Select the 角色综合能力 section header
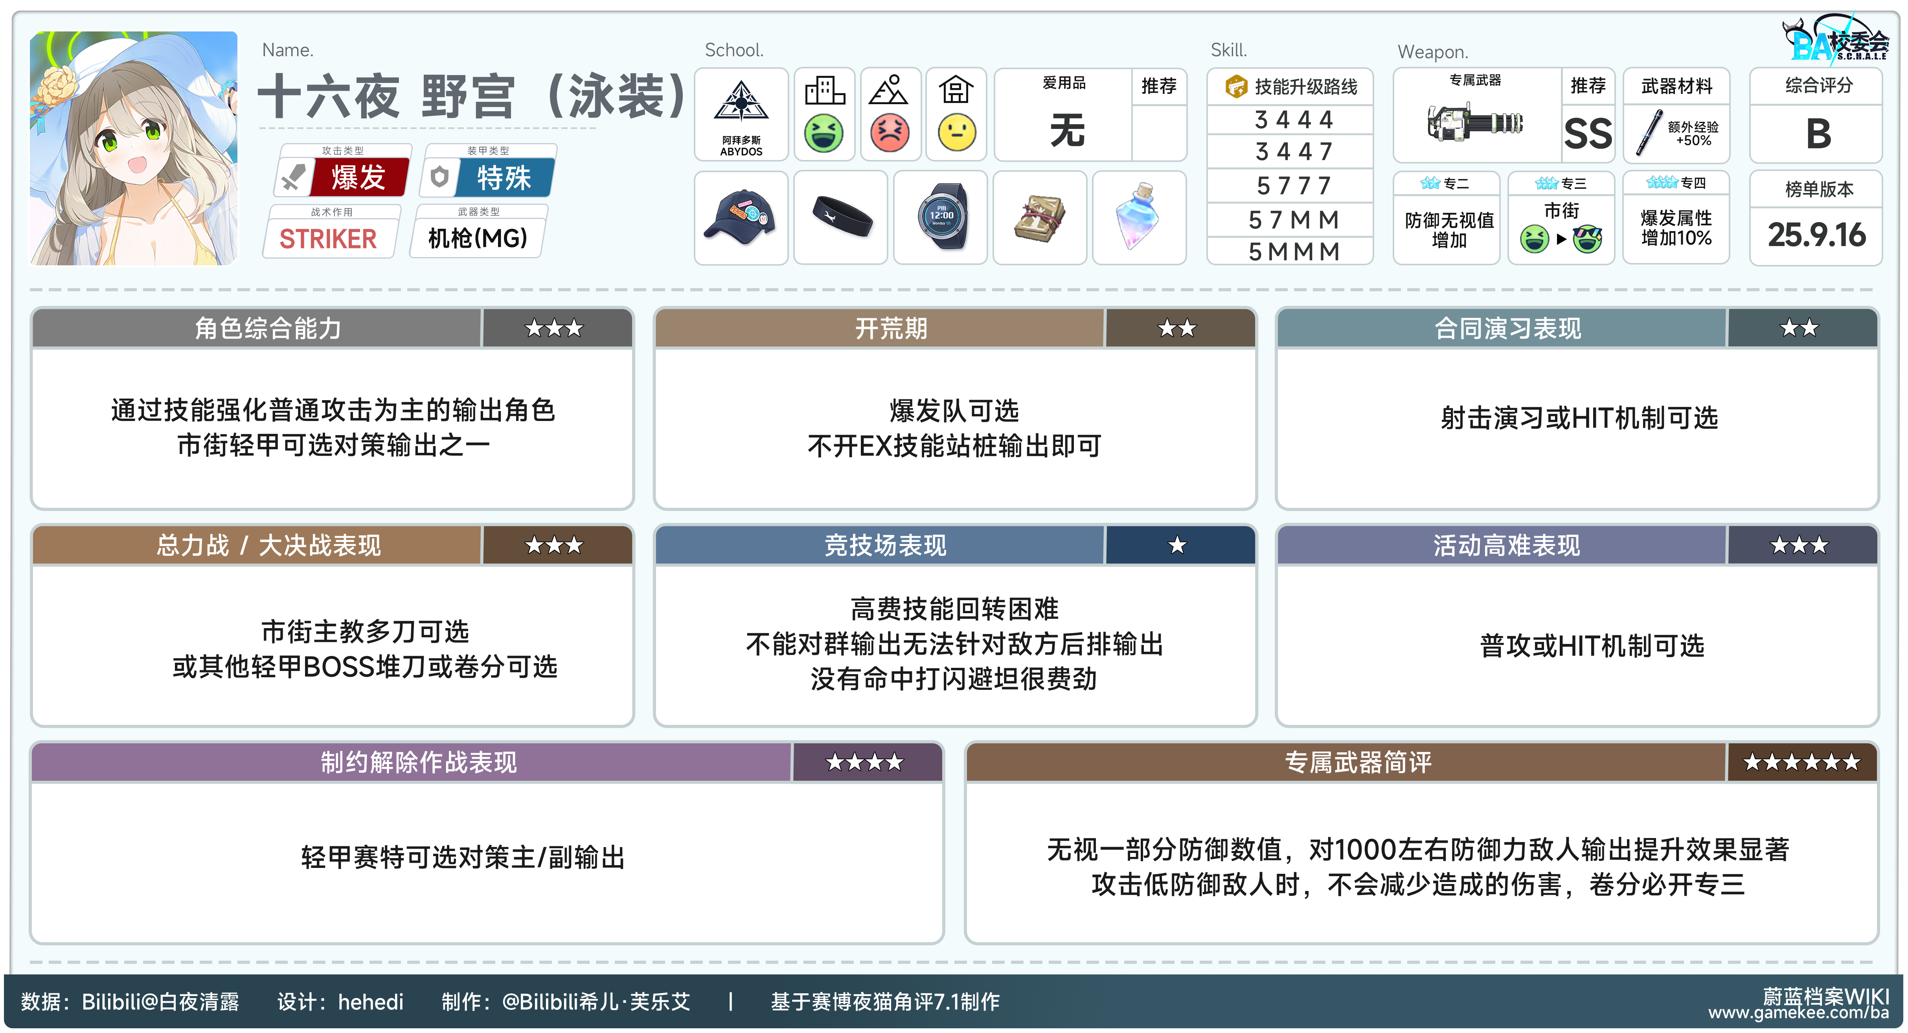Screen dimensions: 1908x1033 pos(267,328)
